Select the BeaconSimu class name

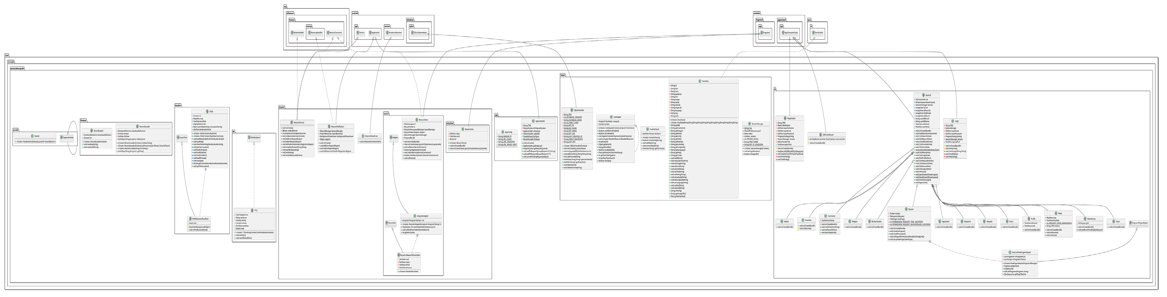pos(470,129)
